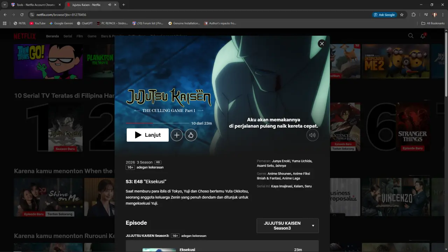The height and width of the screenshot is (252, 448).
Task: Open Business Proposal thumbnail
Action: click(x=345, y=197)
